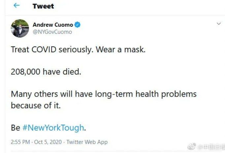The width and height of the screenshot is (225, 153).
Task: Click the Weibo watermark username text
Action: coord(211,147)
